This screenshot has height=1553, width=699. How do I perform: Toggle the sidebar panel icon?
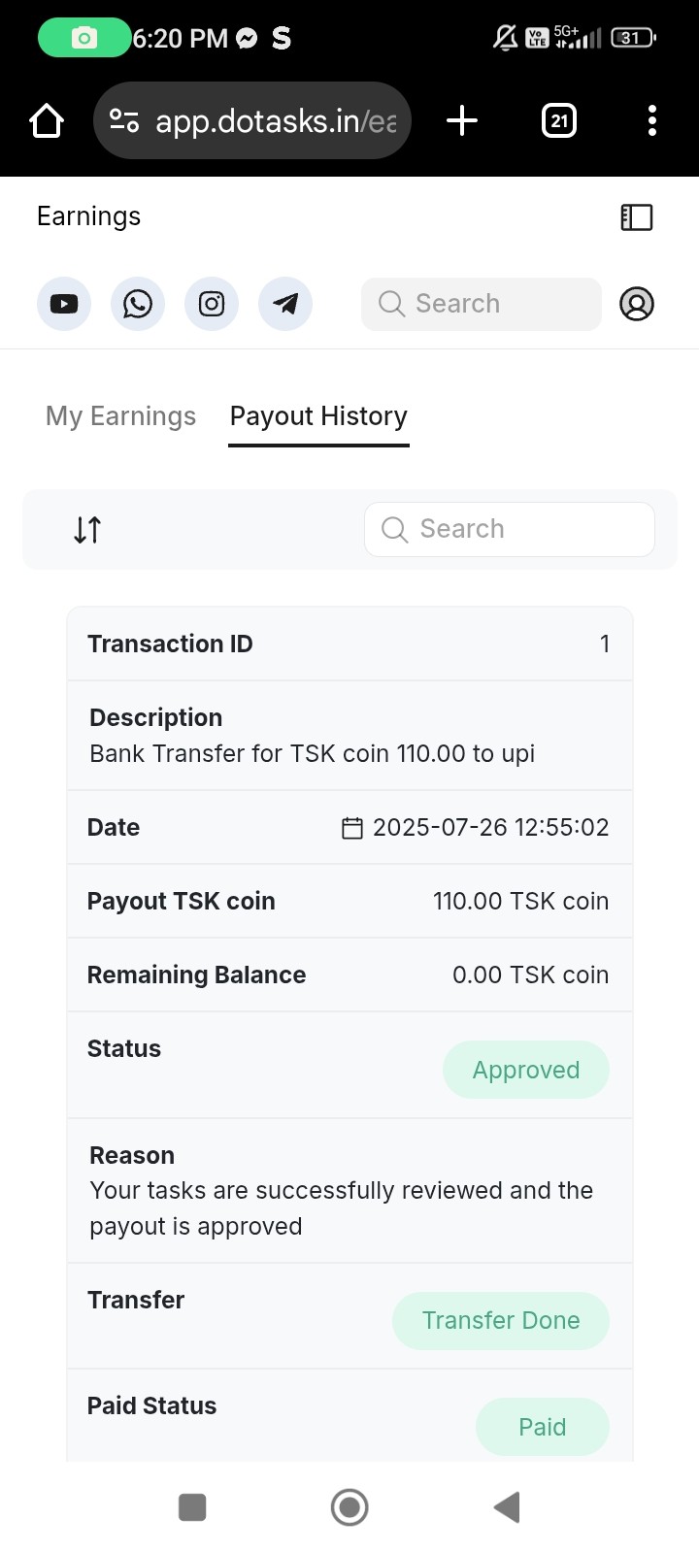click(x=637, y=216)
